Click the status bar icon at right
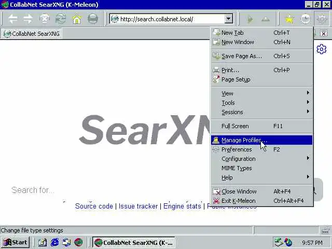 325,230
